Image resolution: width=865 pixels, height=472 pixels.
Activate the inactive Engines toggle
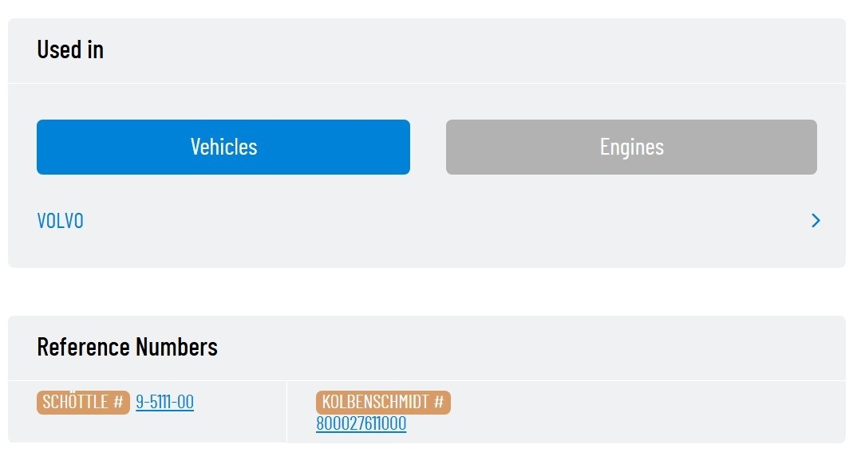(x=631, y=147)
